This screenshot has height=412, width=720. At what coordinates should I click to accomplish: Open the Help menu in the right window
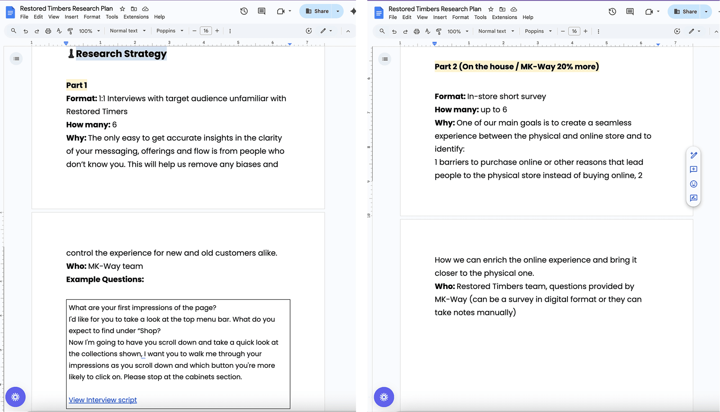528,17
